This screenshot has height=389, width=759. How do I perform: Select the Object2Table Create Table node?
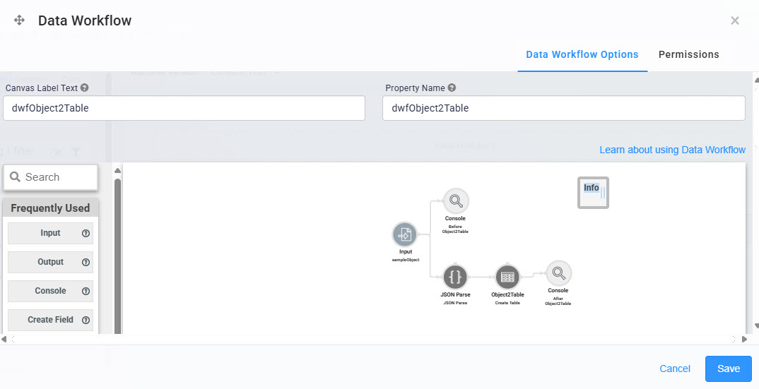tap(507, 277)
